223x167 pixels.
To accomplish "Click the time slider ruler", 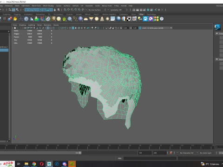I will [107, 147].
